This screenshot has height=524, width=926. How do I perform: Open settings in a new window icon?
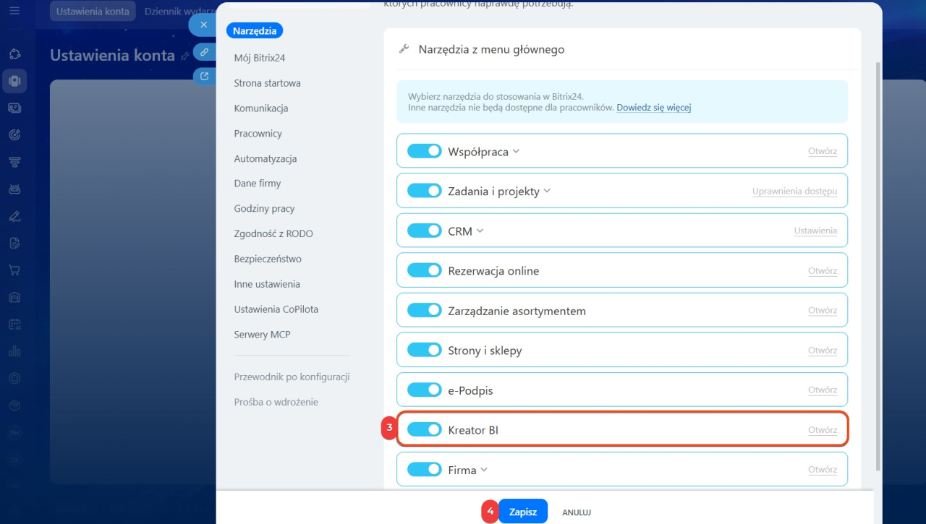204,76
